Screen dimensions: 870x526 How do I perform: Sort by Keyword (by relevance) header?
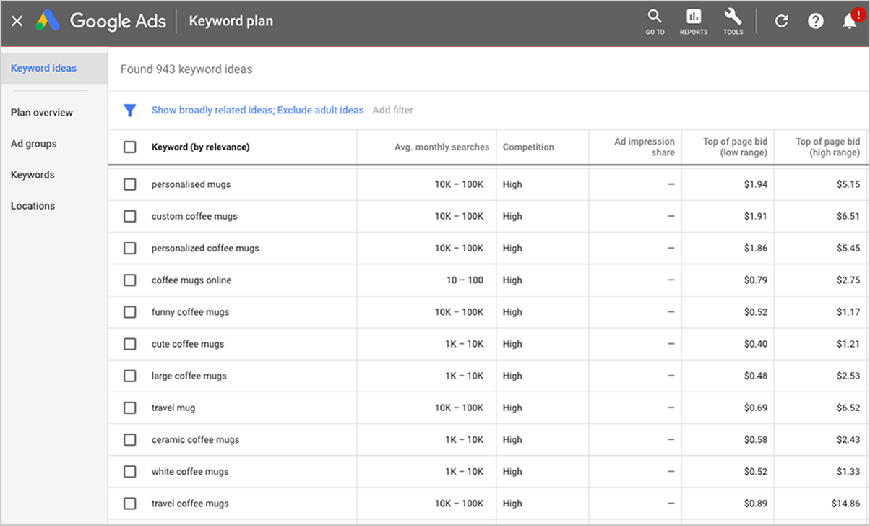[x=200, y=147]
